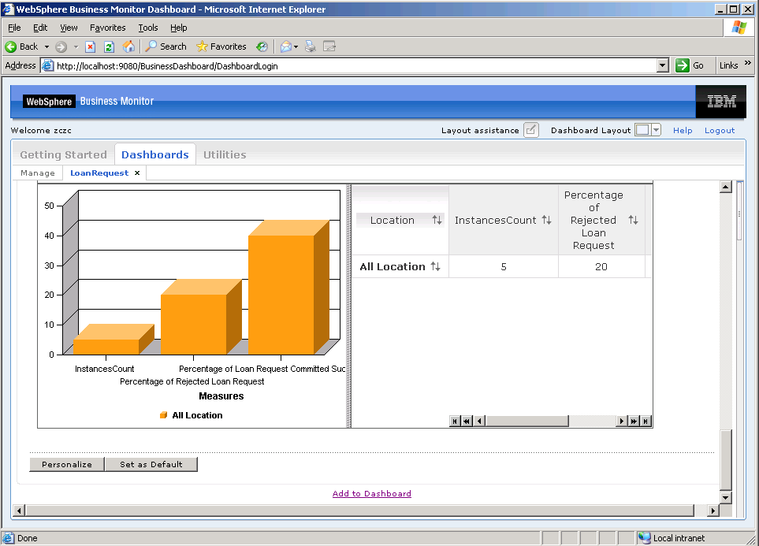This screenshot has width=759, height=546.
Task: Open the Help menu in menu bar
Action: [x=179, y=28]
